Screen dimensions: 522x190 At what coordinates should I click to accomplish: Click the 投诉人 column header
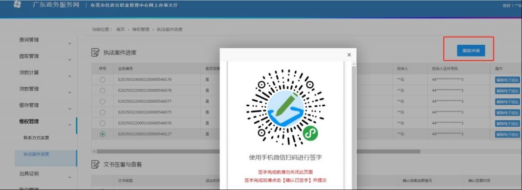coord(402,69)
